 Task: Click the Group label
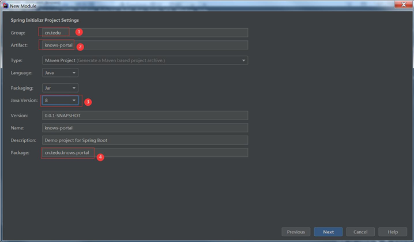click(x=18, y=33)
